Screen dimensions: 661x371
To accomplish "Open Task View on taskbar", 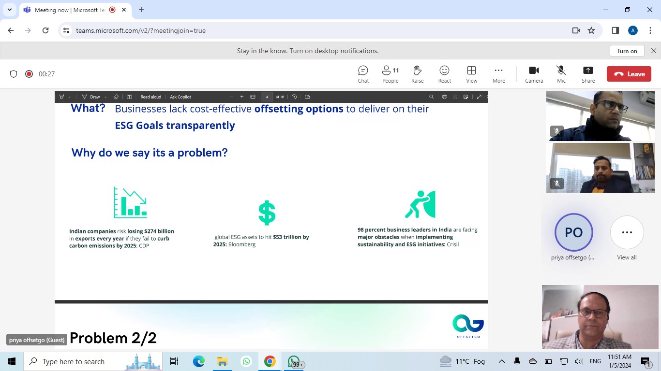I will (x=174, y=361).
